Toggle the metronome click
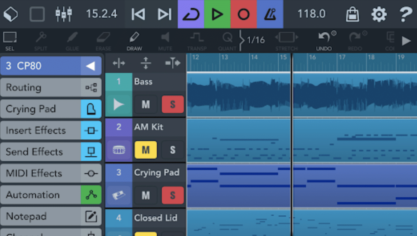Screen dimensions: 417x236 click(x=270, y=14)
